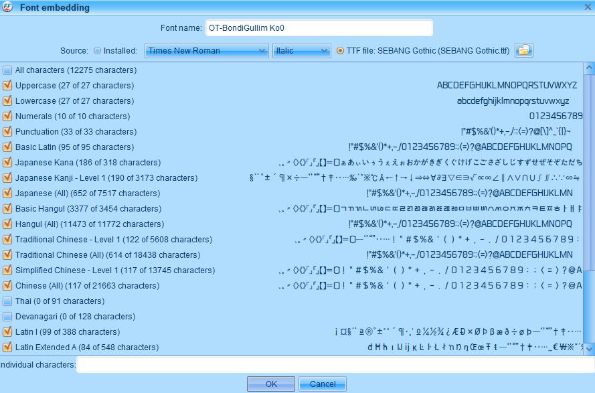This screenshot has width=595, height=393.
Task: Select the TTF file radio button
Action: point(340,50)
